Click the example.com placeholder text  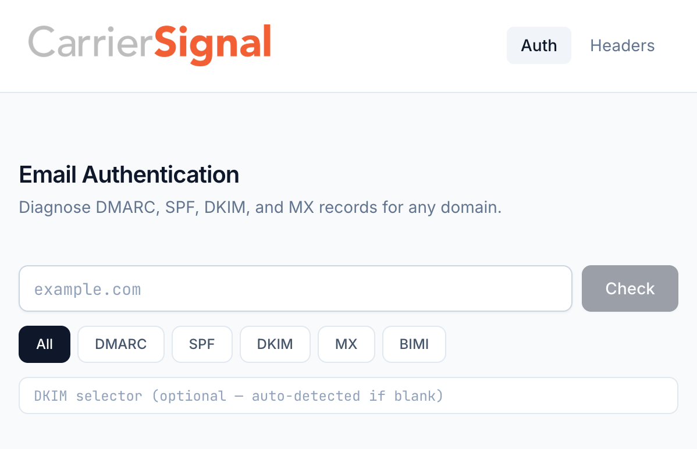[87, 288]
